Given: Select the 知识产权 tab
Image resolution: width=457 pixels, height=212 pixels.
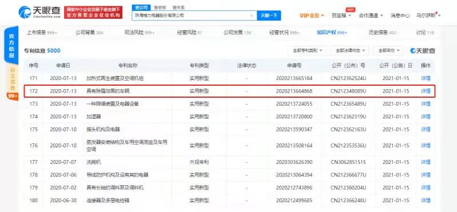Looking at the screenshot, I should click(332, 33).
